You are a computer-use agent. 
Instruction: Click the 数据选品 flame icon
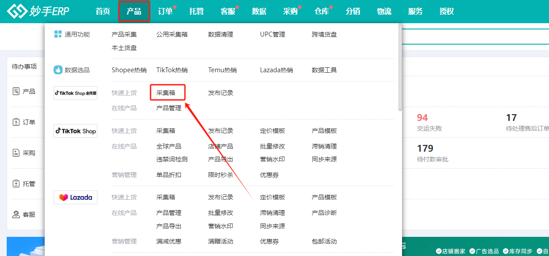58,70
